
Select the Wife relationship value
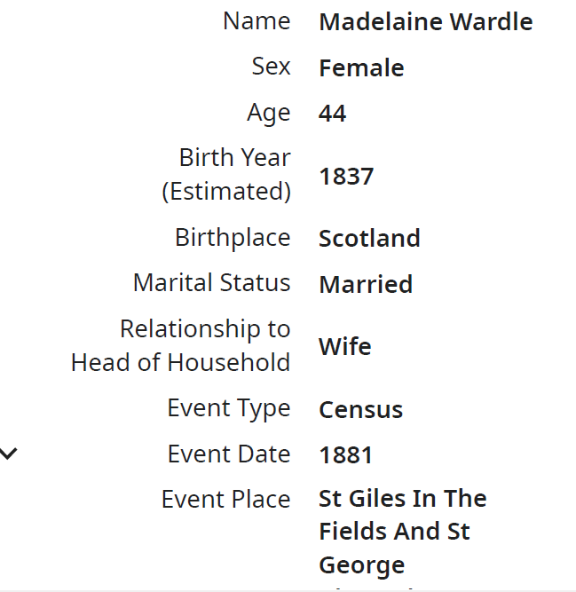pos(344,346)
